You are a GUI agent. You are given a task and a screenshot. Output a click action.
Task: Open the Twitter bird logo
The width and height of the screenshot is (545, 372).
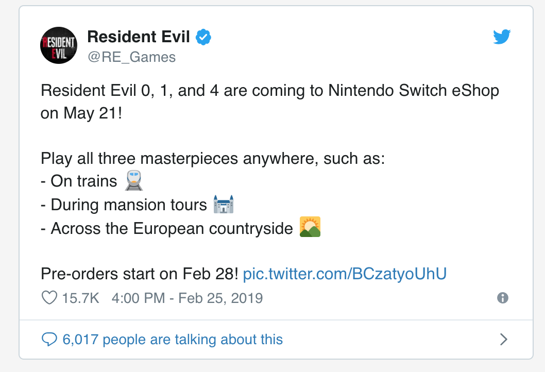click(501, 37)
